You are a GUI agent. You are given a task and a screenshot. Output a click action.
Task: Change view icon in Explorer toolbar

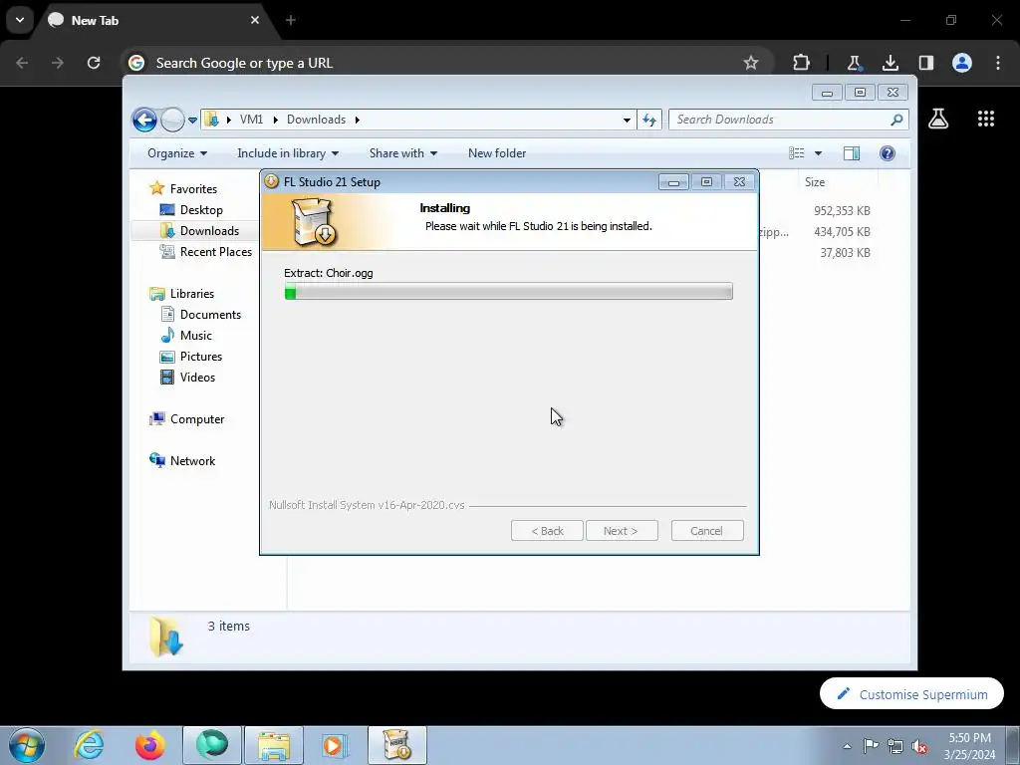796,152
